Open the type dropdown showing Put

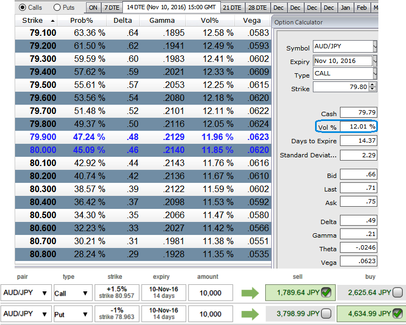tap(84, 314)
